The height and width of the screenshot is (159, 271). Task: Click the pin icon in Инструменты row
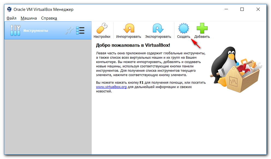(69, 31)
